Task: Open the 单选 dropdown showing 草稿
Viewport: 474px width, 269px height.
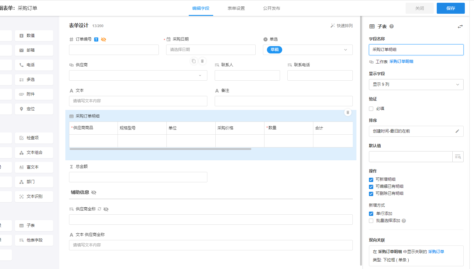Action: [308, 50]
